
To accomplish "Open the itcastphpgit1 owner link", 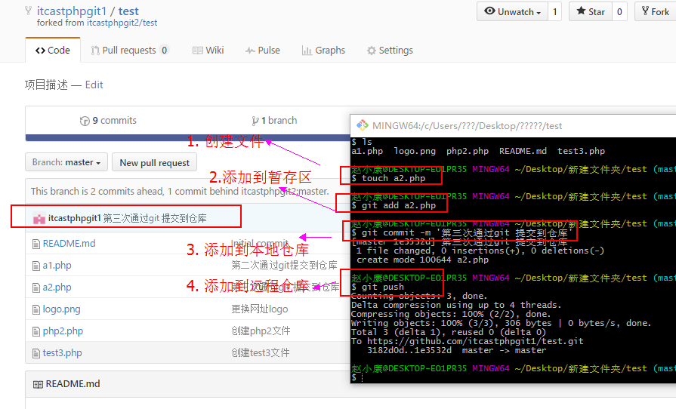I will (x=72, y=11).
